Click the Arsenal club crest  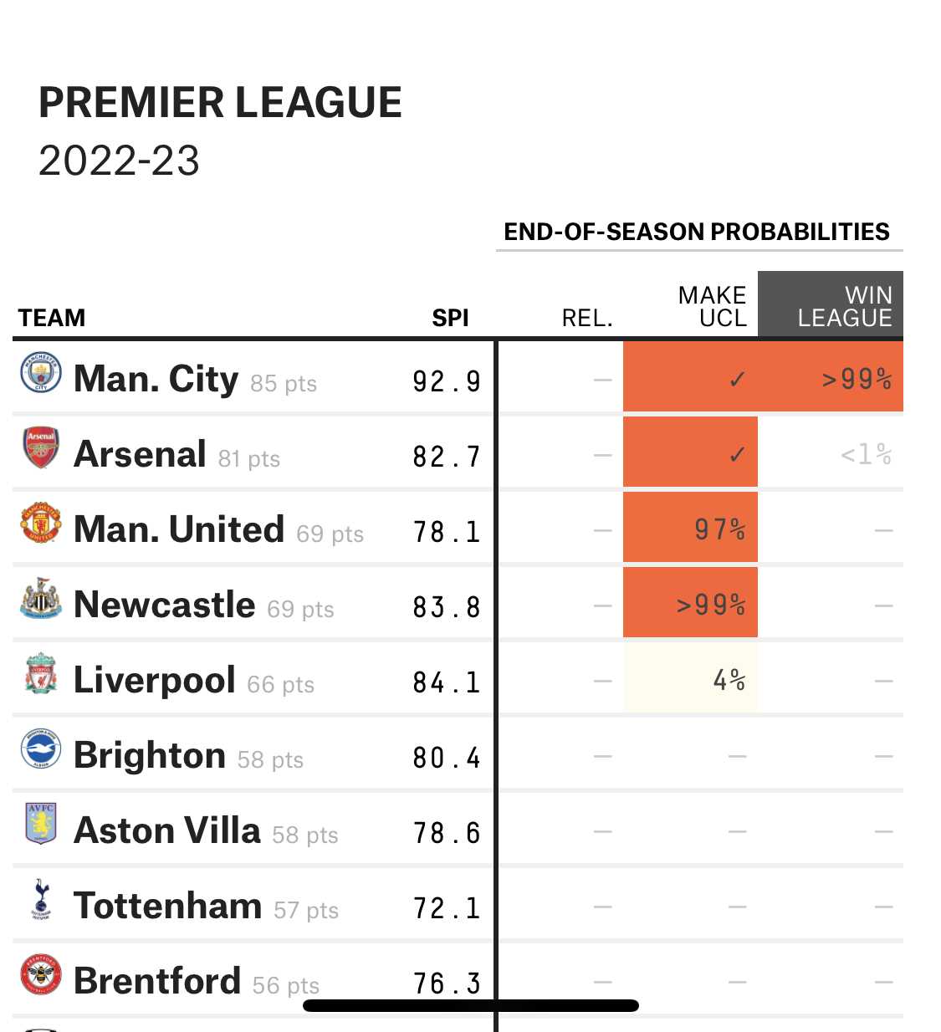41,447
